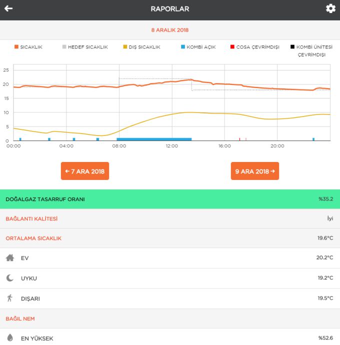Toggle the KOMBİ AÇIK blue legend entry
340x345 pixels.
198,47
